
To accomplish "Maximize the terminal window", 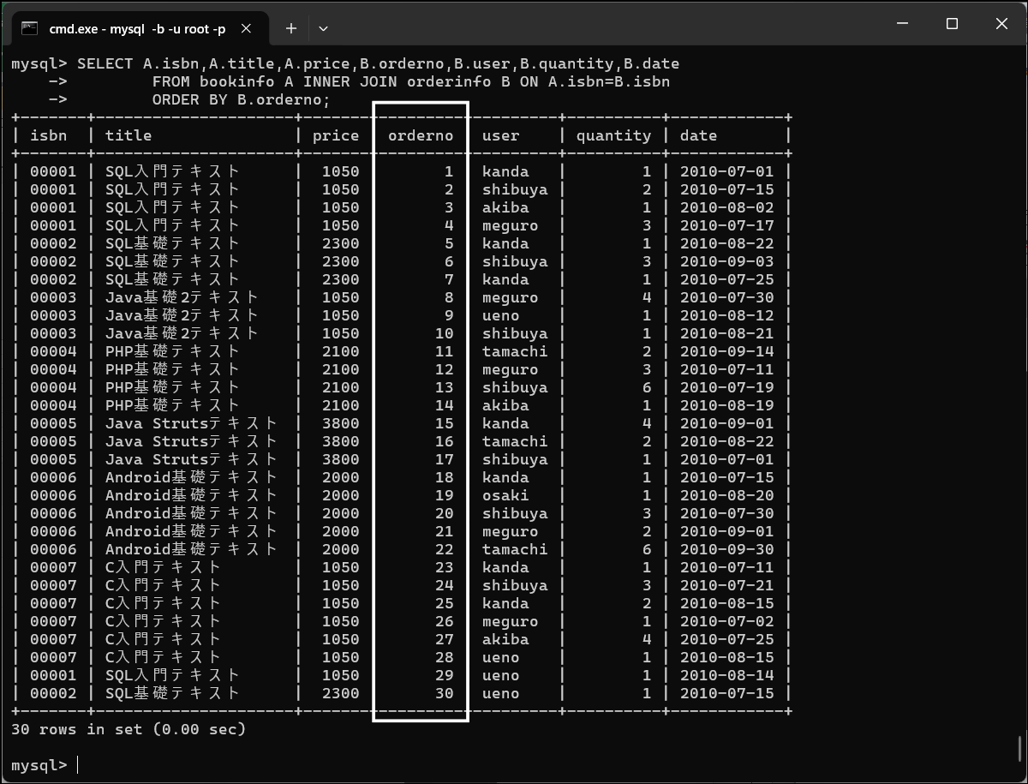I will point(952,24).
